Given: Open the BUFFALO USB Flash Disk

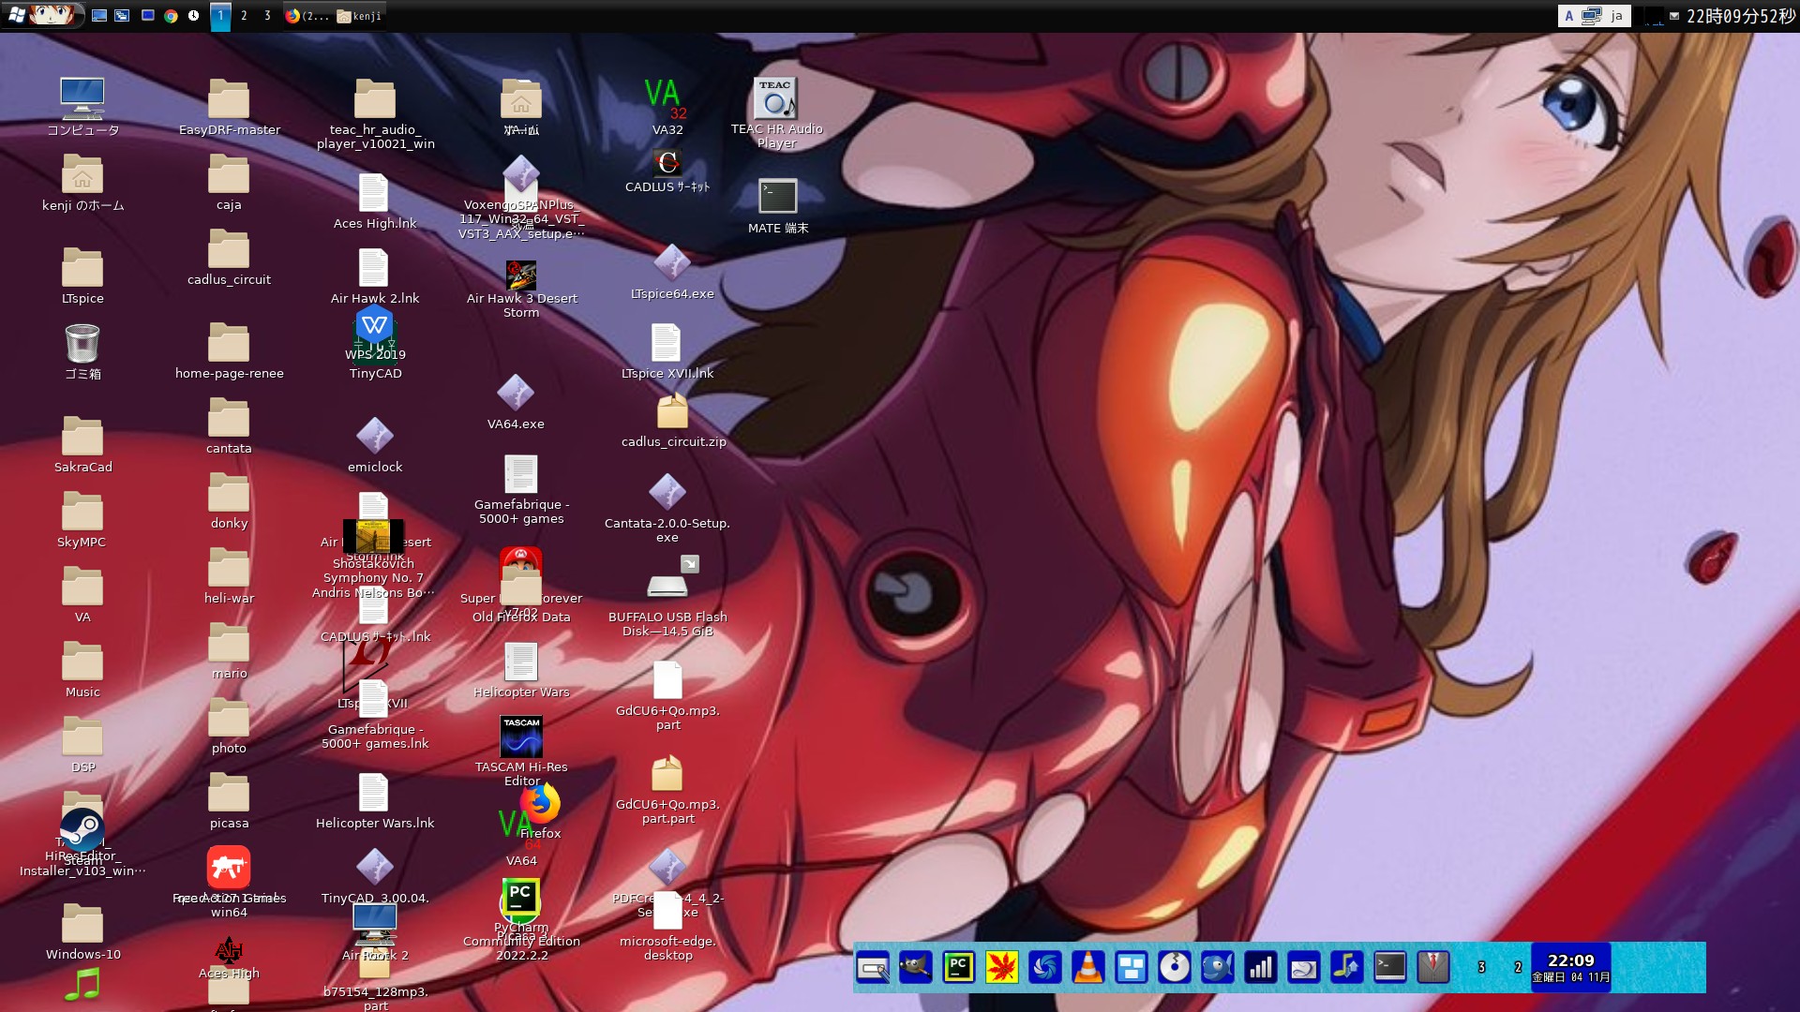Looking at the screenshot, I should pos(667,584).
